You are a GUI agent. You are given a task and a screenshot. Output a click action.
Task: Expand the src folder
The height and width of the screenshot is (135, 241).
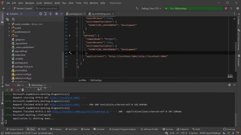point(9,36)
